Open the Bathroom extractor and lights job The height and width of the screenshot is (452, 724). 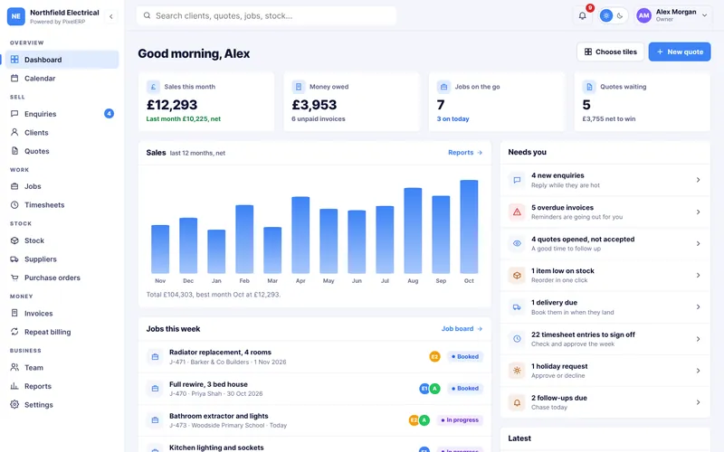point(314,420)
